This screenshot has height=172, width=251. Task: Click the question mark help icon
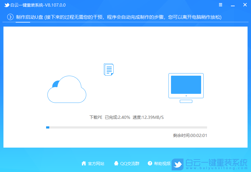(x=150, y=163)
